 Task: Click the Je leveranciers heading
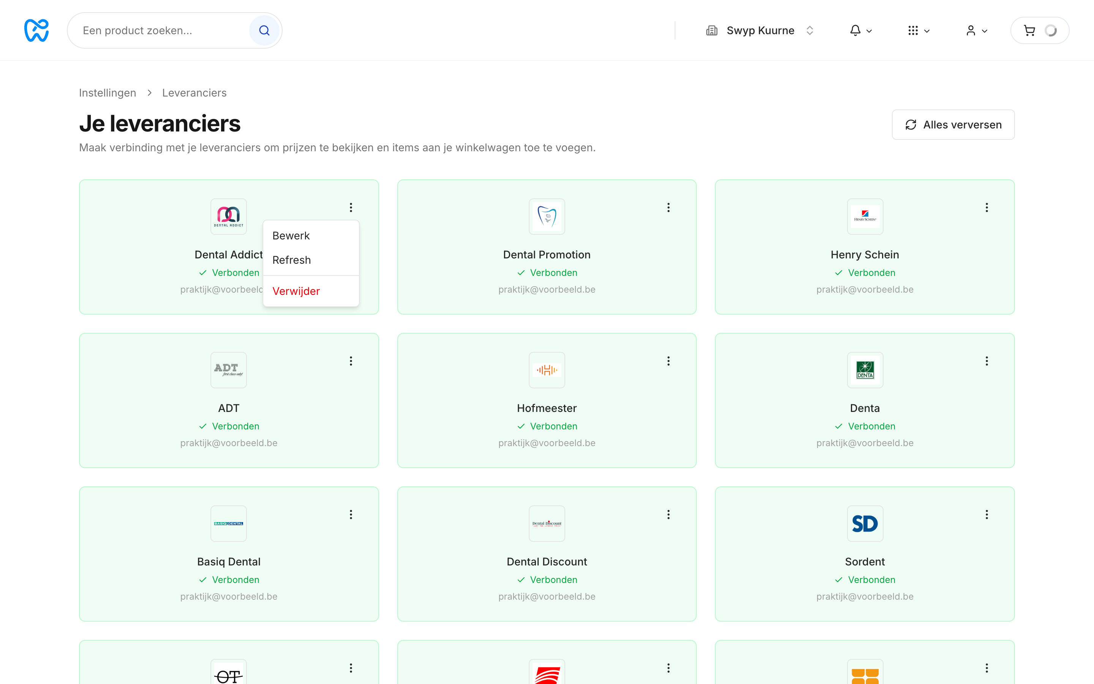click(160, 123)
